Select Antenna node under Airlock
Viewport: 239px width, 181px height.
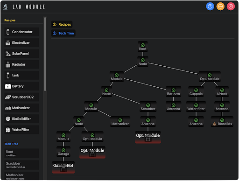coord(222,107)
